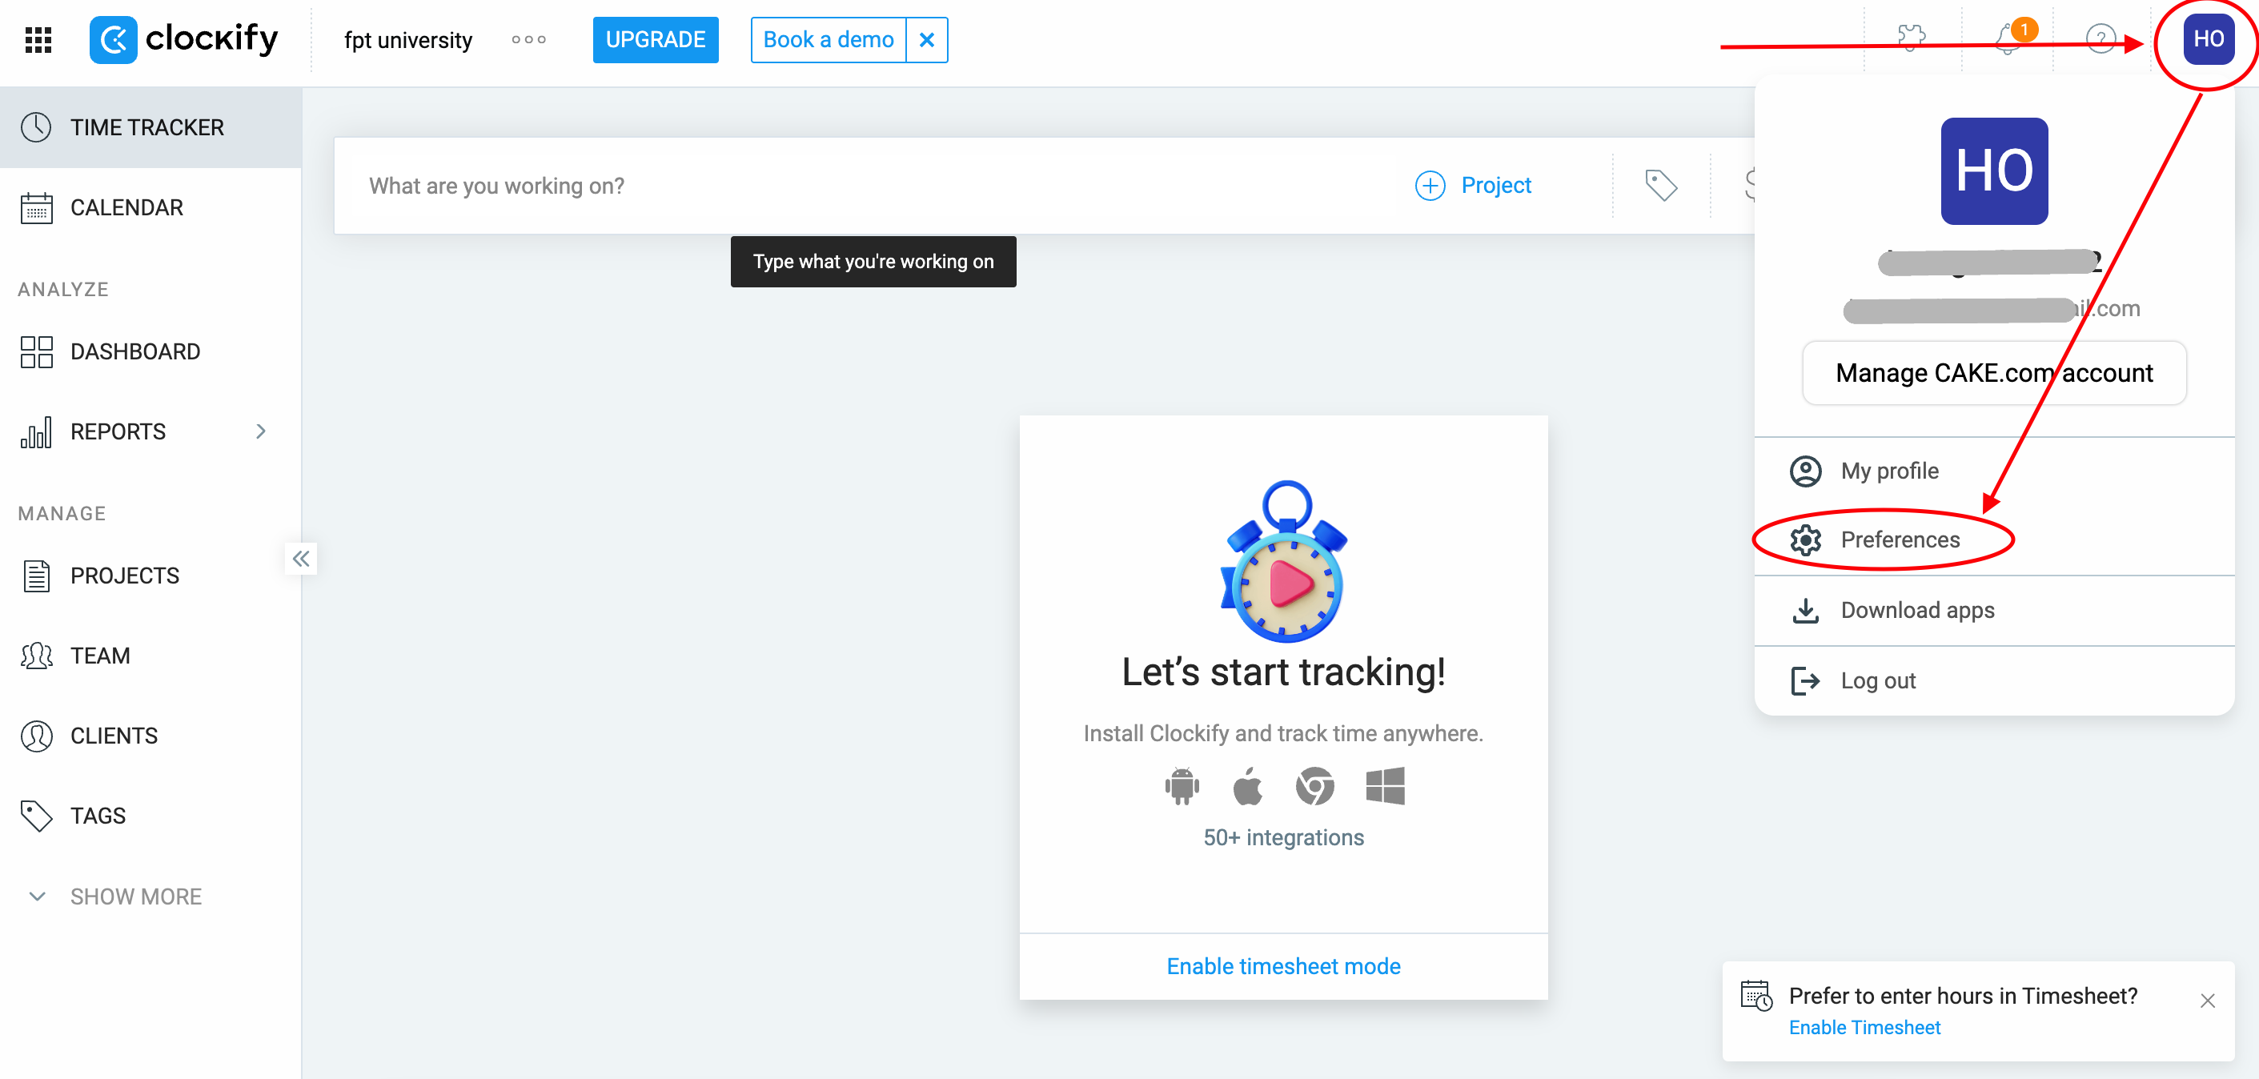Click the Chrome extension icon
Screen dimensions: 2259x1079
point(1314,785)
